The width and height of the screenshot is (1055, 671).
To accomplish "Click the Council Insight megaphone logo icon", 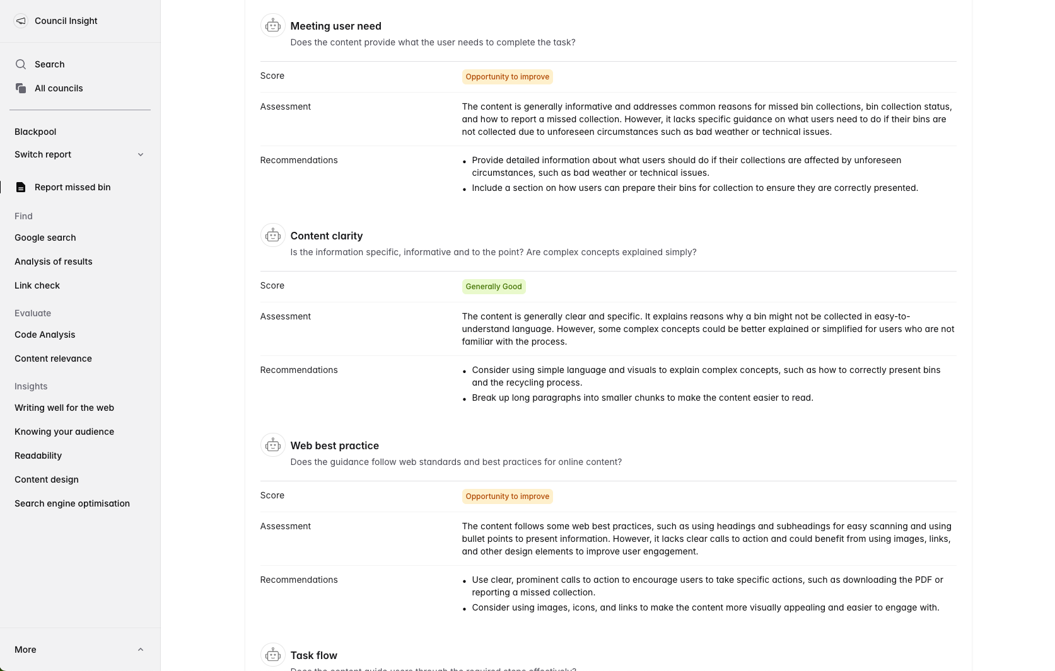I will 21,21.
